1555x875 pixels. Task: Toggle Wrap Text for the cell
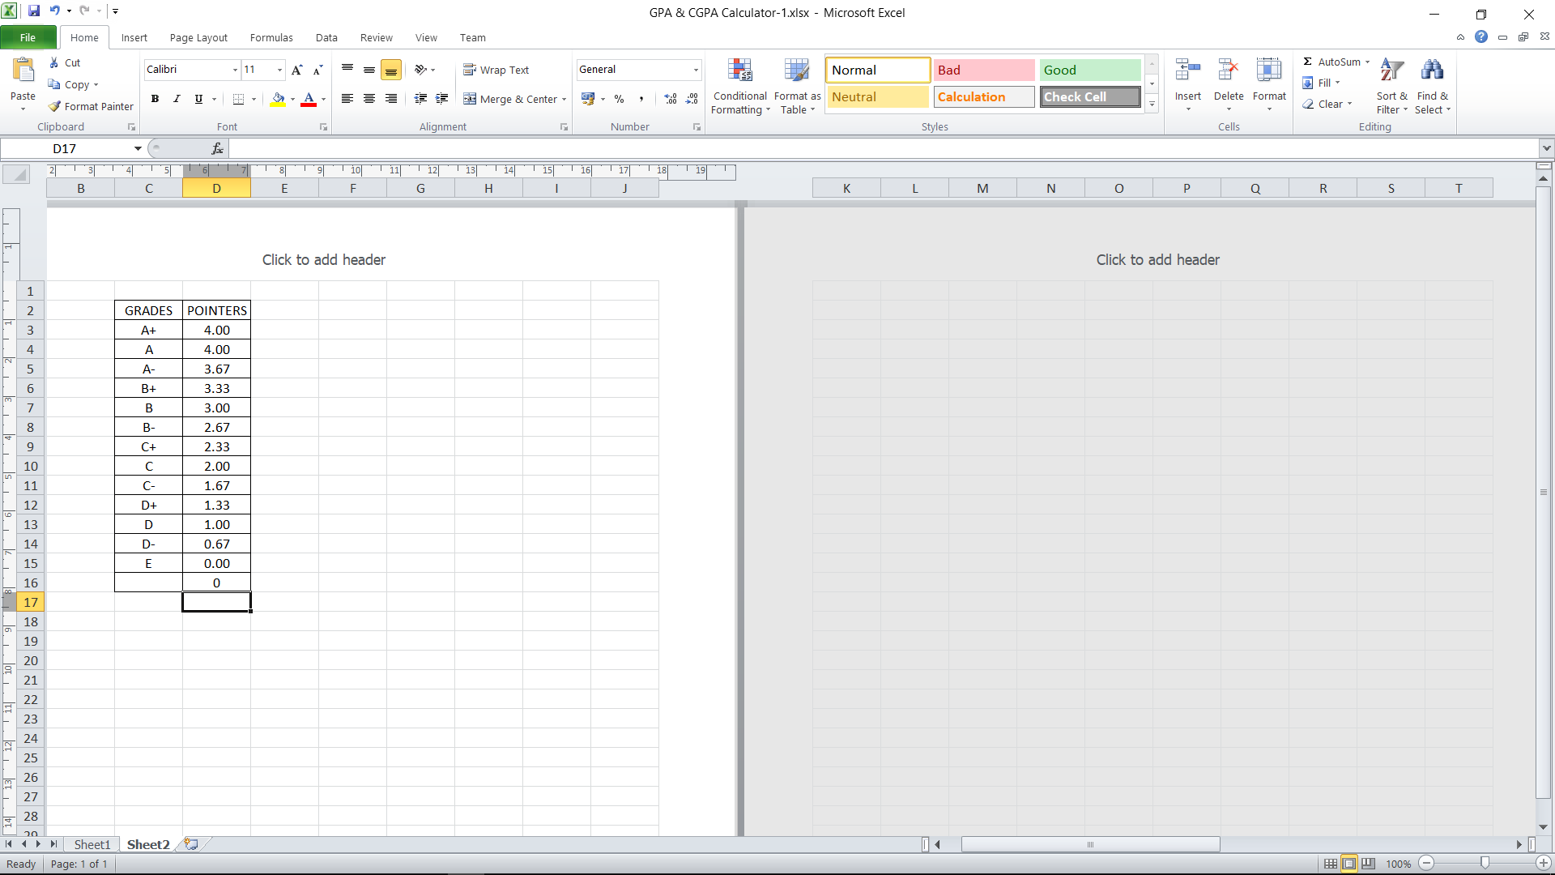pos(496,70)
